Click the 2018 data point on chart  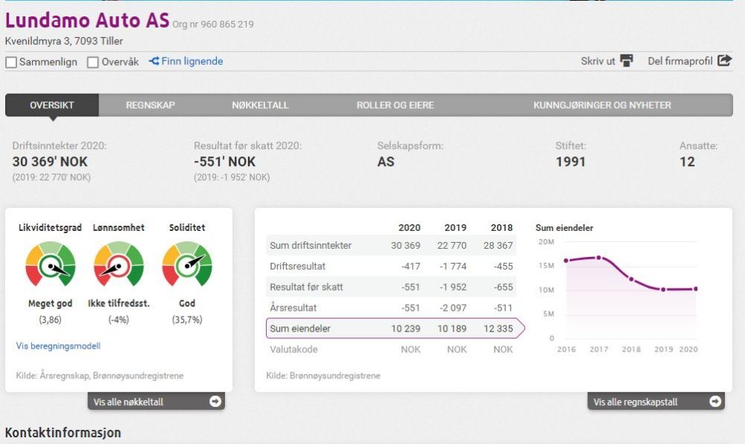pyautogui.click(x=631, y=279)
